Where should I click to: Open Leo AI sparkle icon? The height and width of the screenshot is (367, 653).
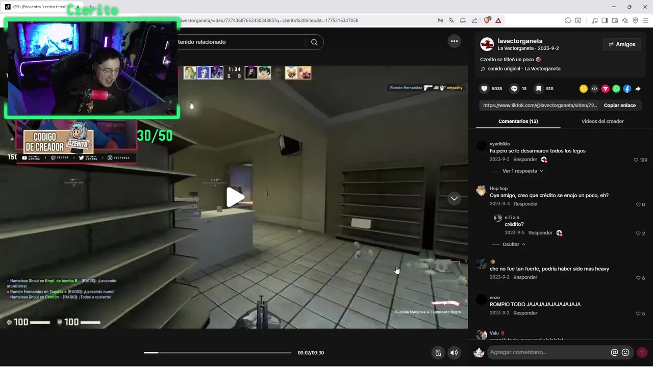[x=625, y=20]
